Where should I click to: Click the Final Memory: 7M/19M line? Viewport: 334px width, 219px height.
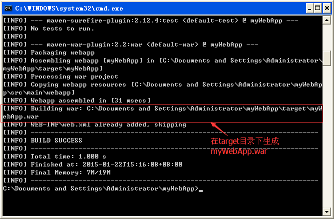tap(57, 172)
